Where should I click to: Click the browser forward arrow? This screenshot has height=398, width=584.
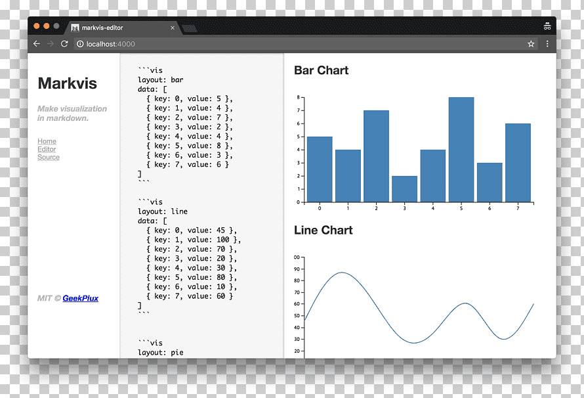51,43
